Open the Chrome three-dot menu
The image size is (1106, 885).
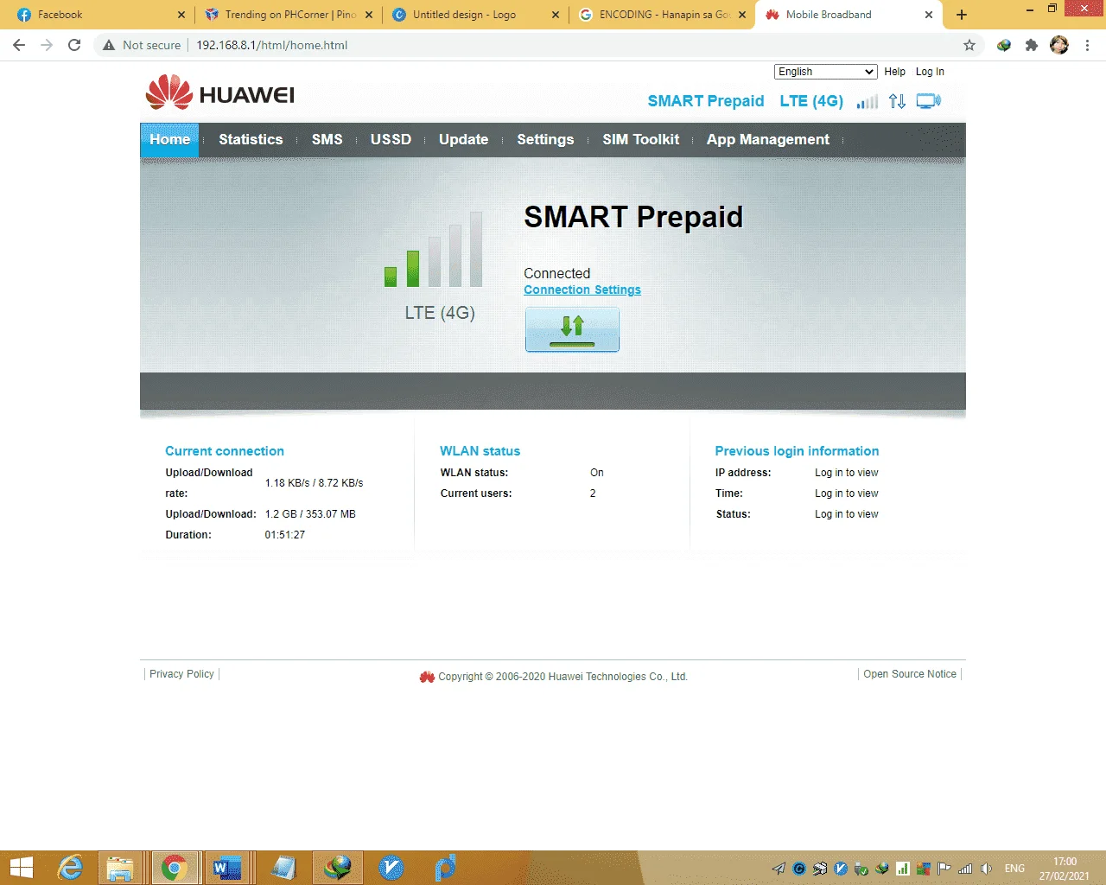[x=1087, y=45]
